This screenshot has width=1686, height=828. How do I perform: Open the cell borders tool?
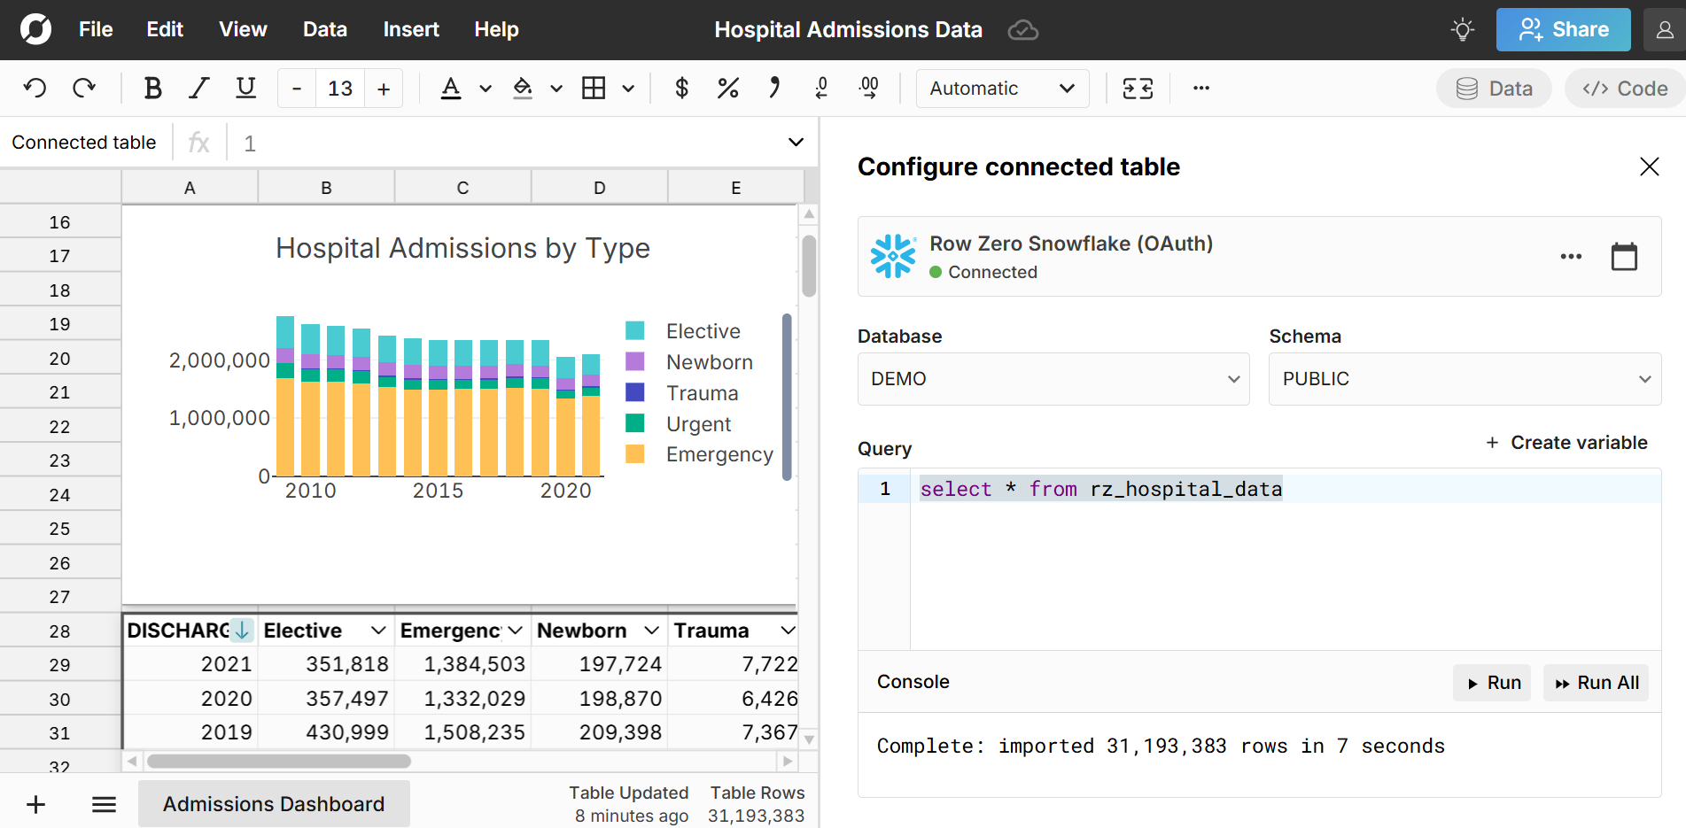pos(594,88)
